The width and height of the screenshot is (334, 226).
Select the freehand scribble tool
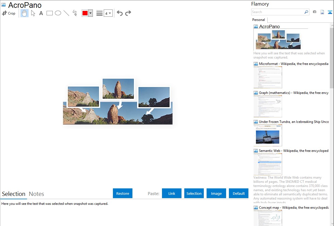click(75, 13)
